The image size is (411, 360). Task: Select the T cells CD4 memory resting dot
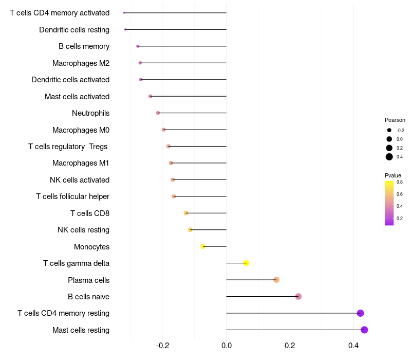click(361, 313)
